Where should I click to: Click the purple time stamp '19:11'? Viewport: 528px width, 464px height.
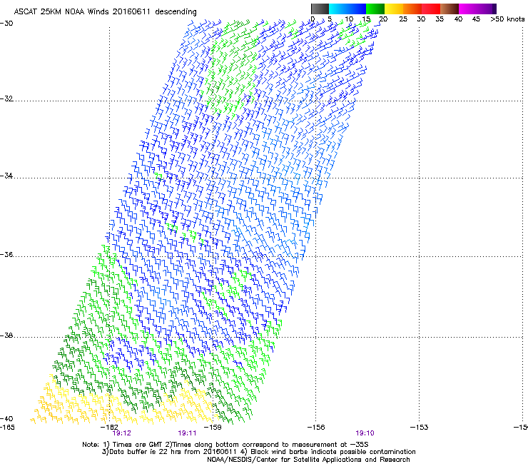(x=187, y=433)
